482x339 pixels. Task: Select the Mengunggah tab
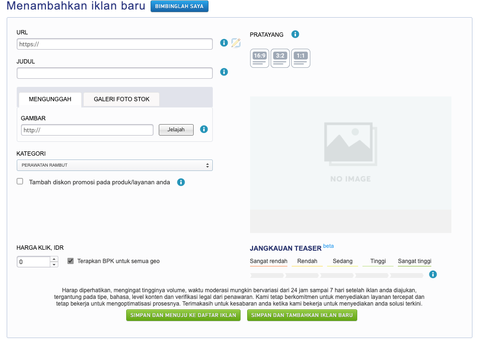click(50, 99)
